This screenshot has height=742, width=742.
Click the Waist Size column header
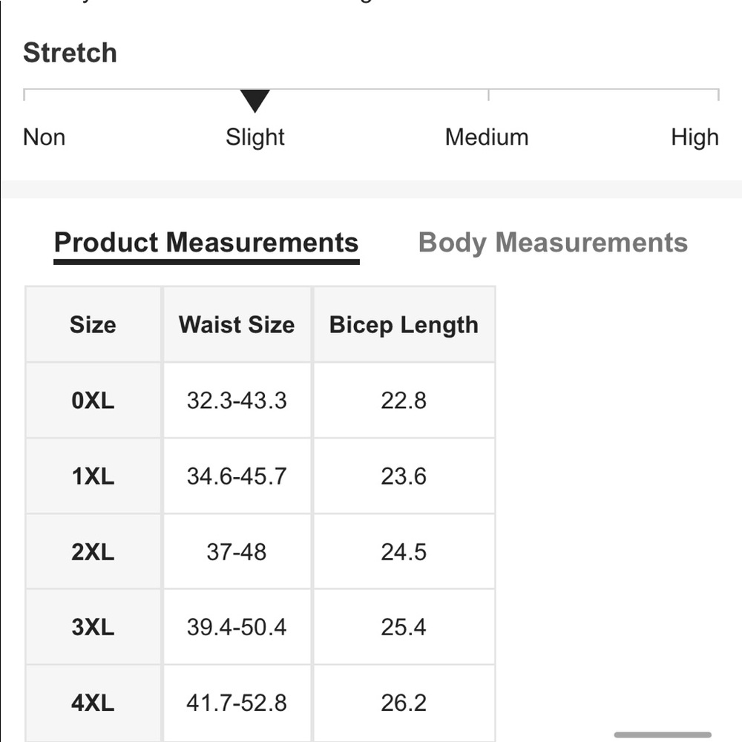(237, 325)
